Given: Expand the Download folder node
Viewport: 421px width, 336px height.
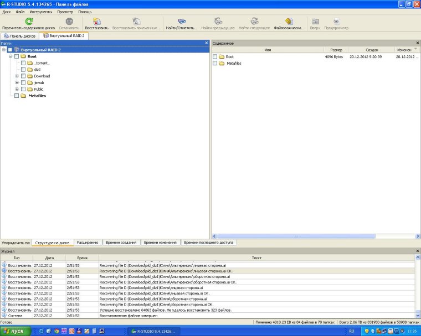Looking at the screenshot, I should tap(17, 76).
